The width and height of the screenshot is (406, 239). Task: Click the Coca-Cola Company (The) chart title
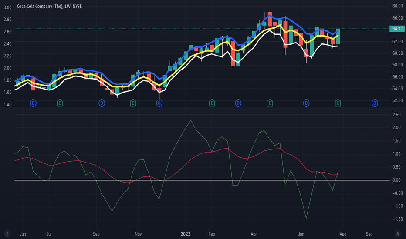(49, 6)
